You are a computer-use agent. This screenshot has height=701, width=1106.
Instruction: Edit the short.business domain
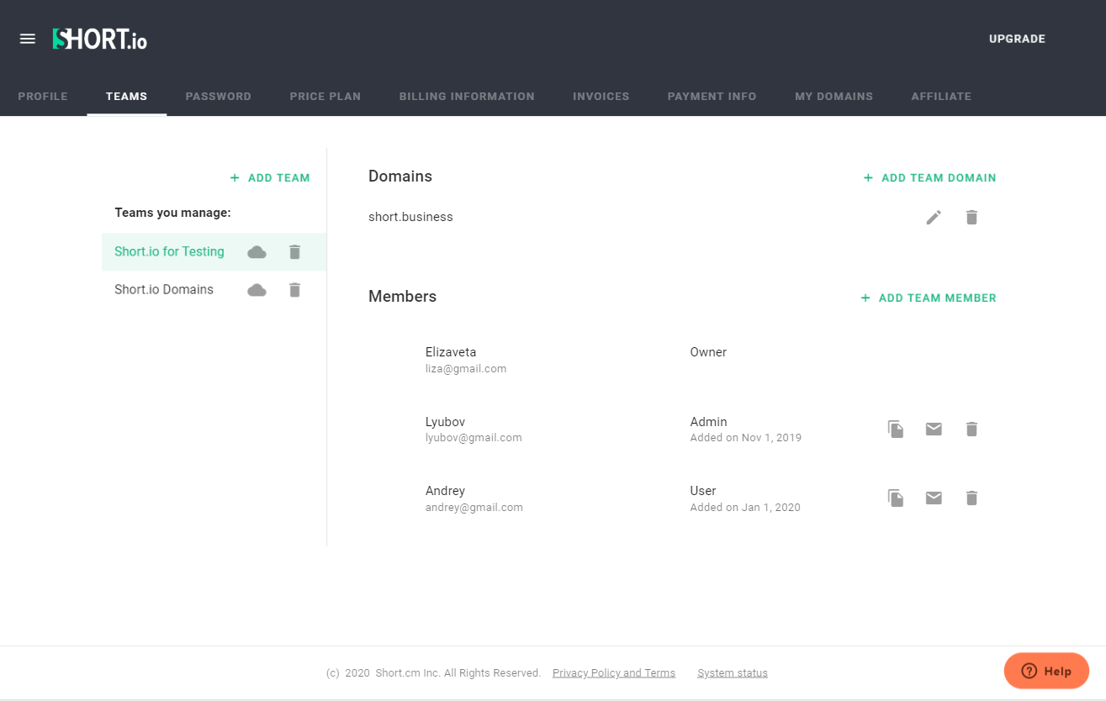pos(934,217)
